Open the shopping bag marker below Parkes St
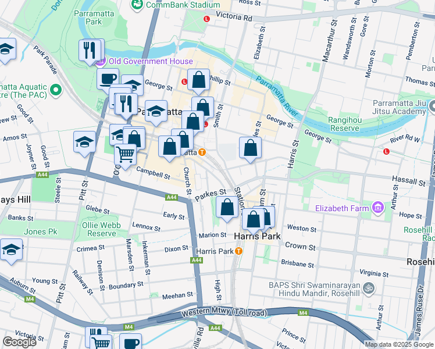Screen dimensions: 435x349 coord(227,207)
